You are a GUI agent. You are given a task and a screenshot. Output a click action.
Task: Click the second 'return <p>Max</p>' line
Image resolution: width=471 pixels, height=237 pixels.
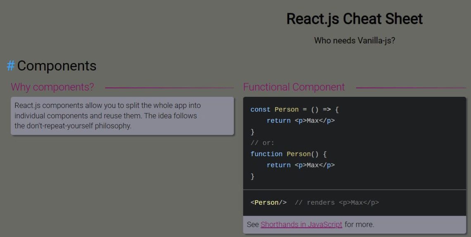[x=301, y=165]
